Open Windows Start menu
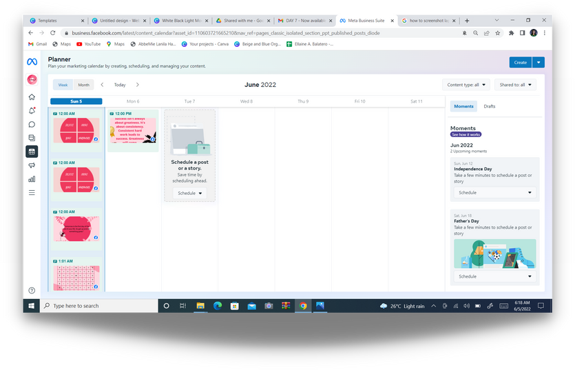This screenshot has width=575, height=370. (x=32, y=306)
